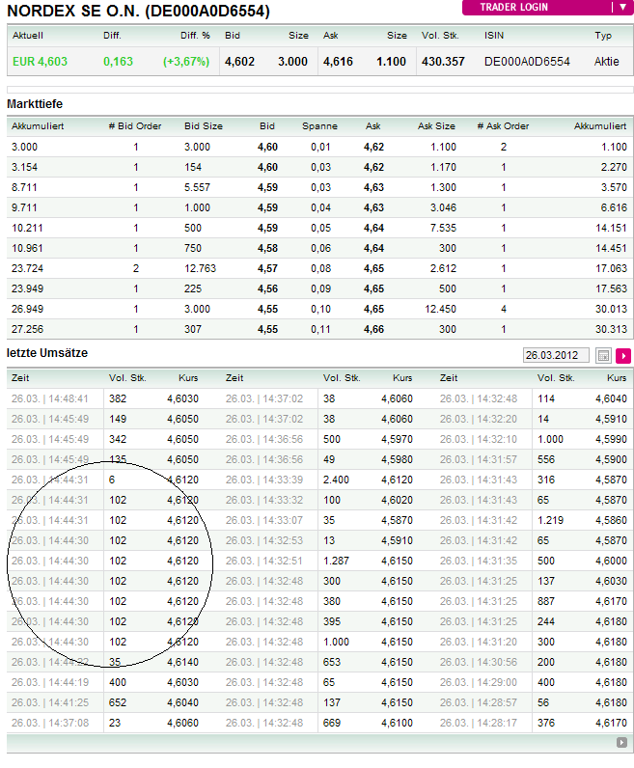Select accumulated ask value 6.616
Viewport: 634px width, 768px height.
point(614,207)
